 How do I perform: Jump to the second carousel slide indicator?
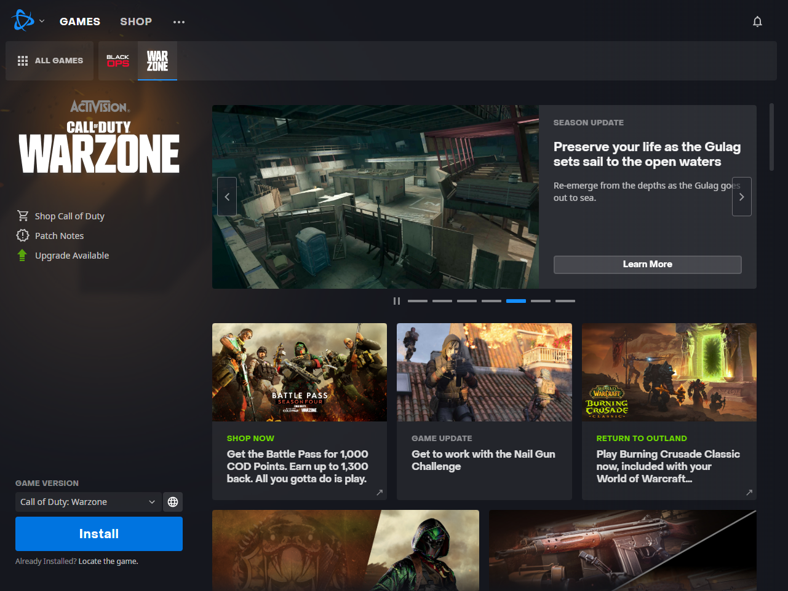[442, 301]
